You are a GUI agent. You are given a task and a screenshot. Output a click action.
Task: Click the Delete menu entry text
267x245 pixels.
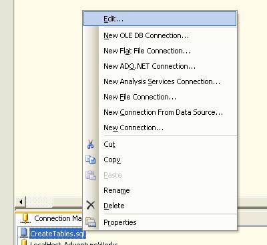114,206
